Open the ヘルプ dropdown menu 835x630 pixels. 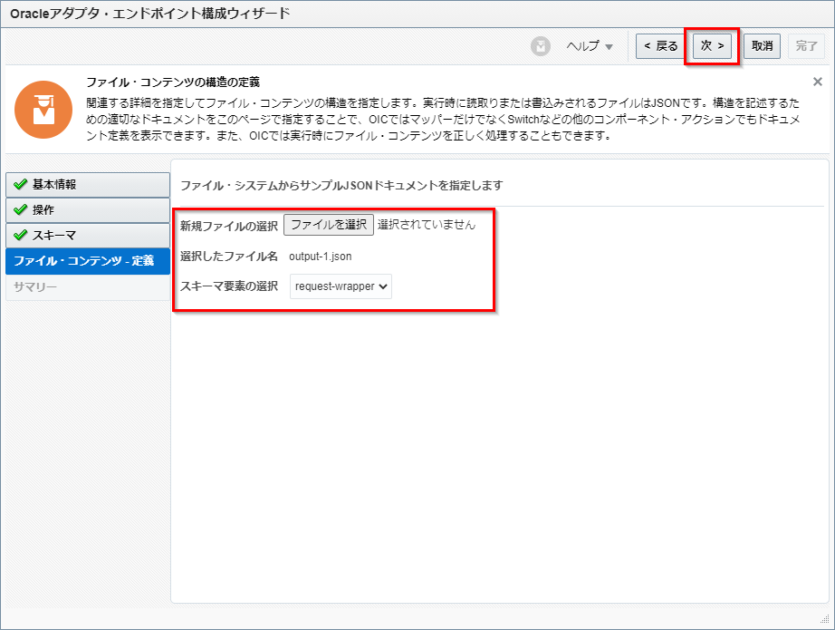coord(590,46)
